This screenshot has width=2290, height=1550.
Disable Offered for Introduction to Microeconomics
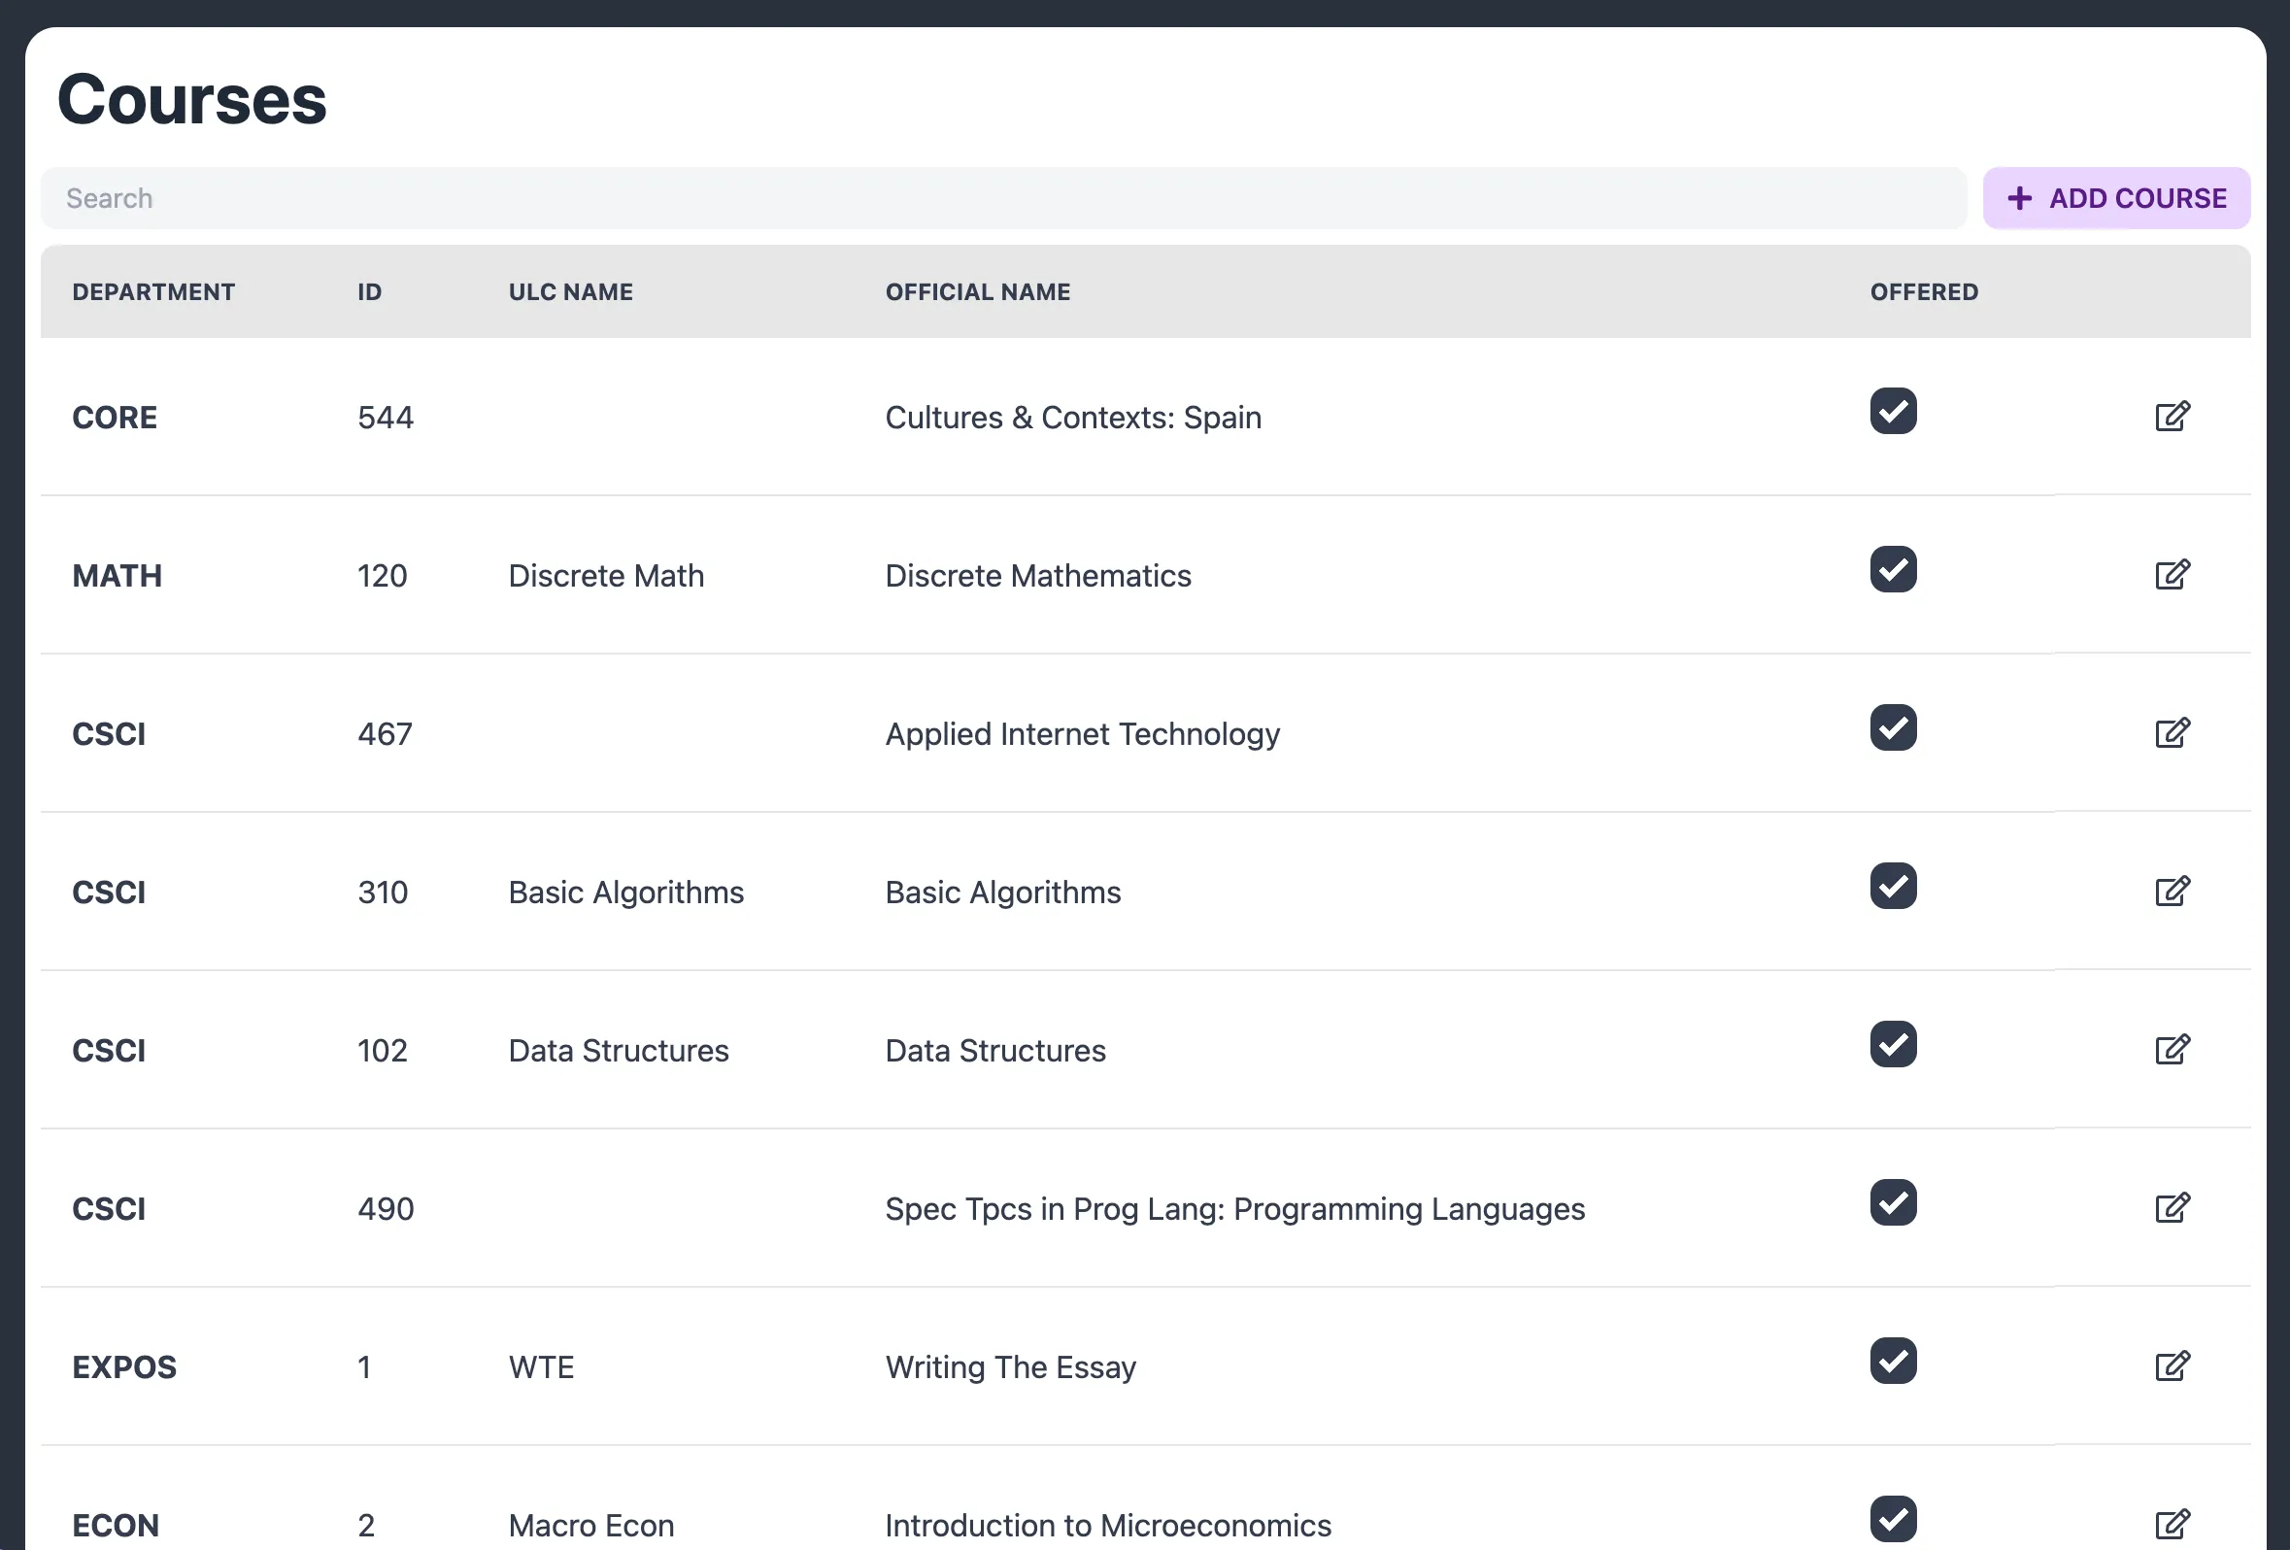pos(1893,1520)
